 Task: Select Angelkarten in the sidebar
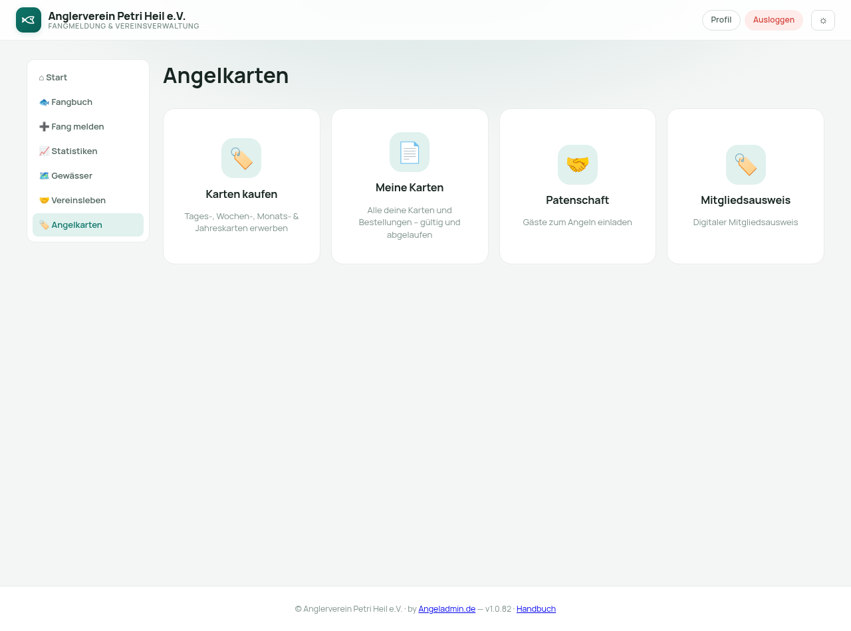[88, 225]
